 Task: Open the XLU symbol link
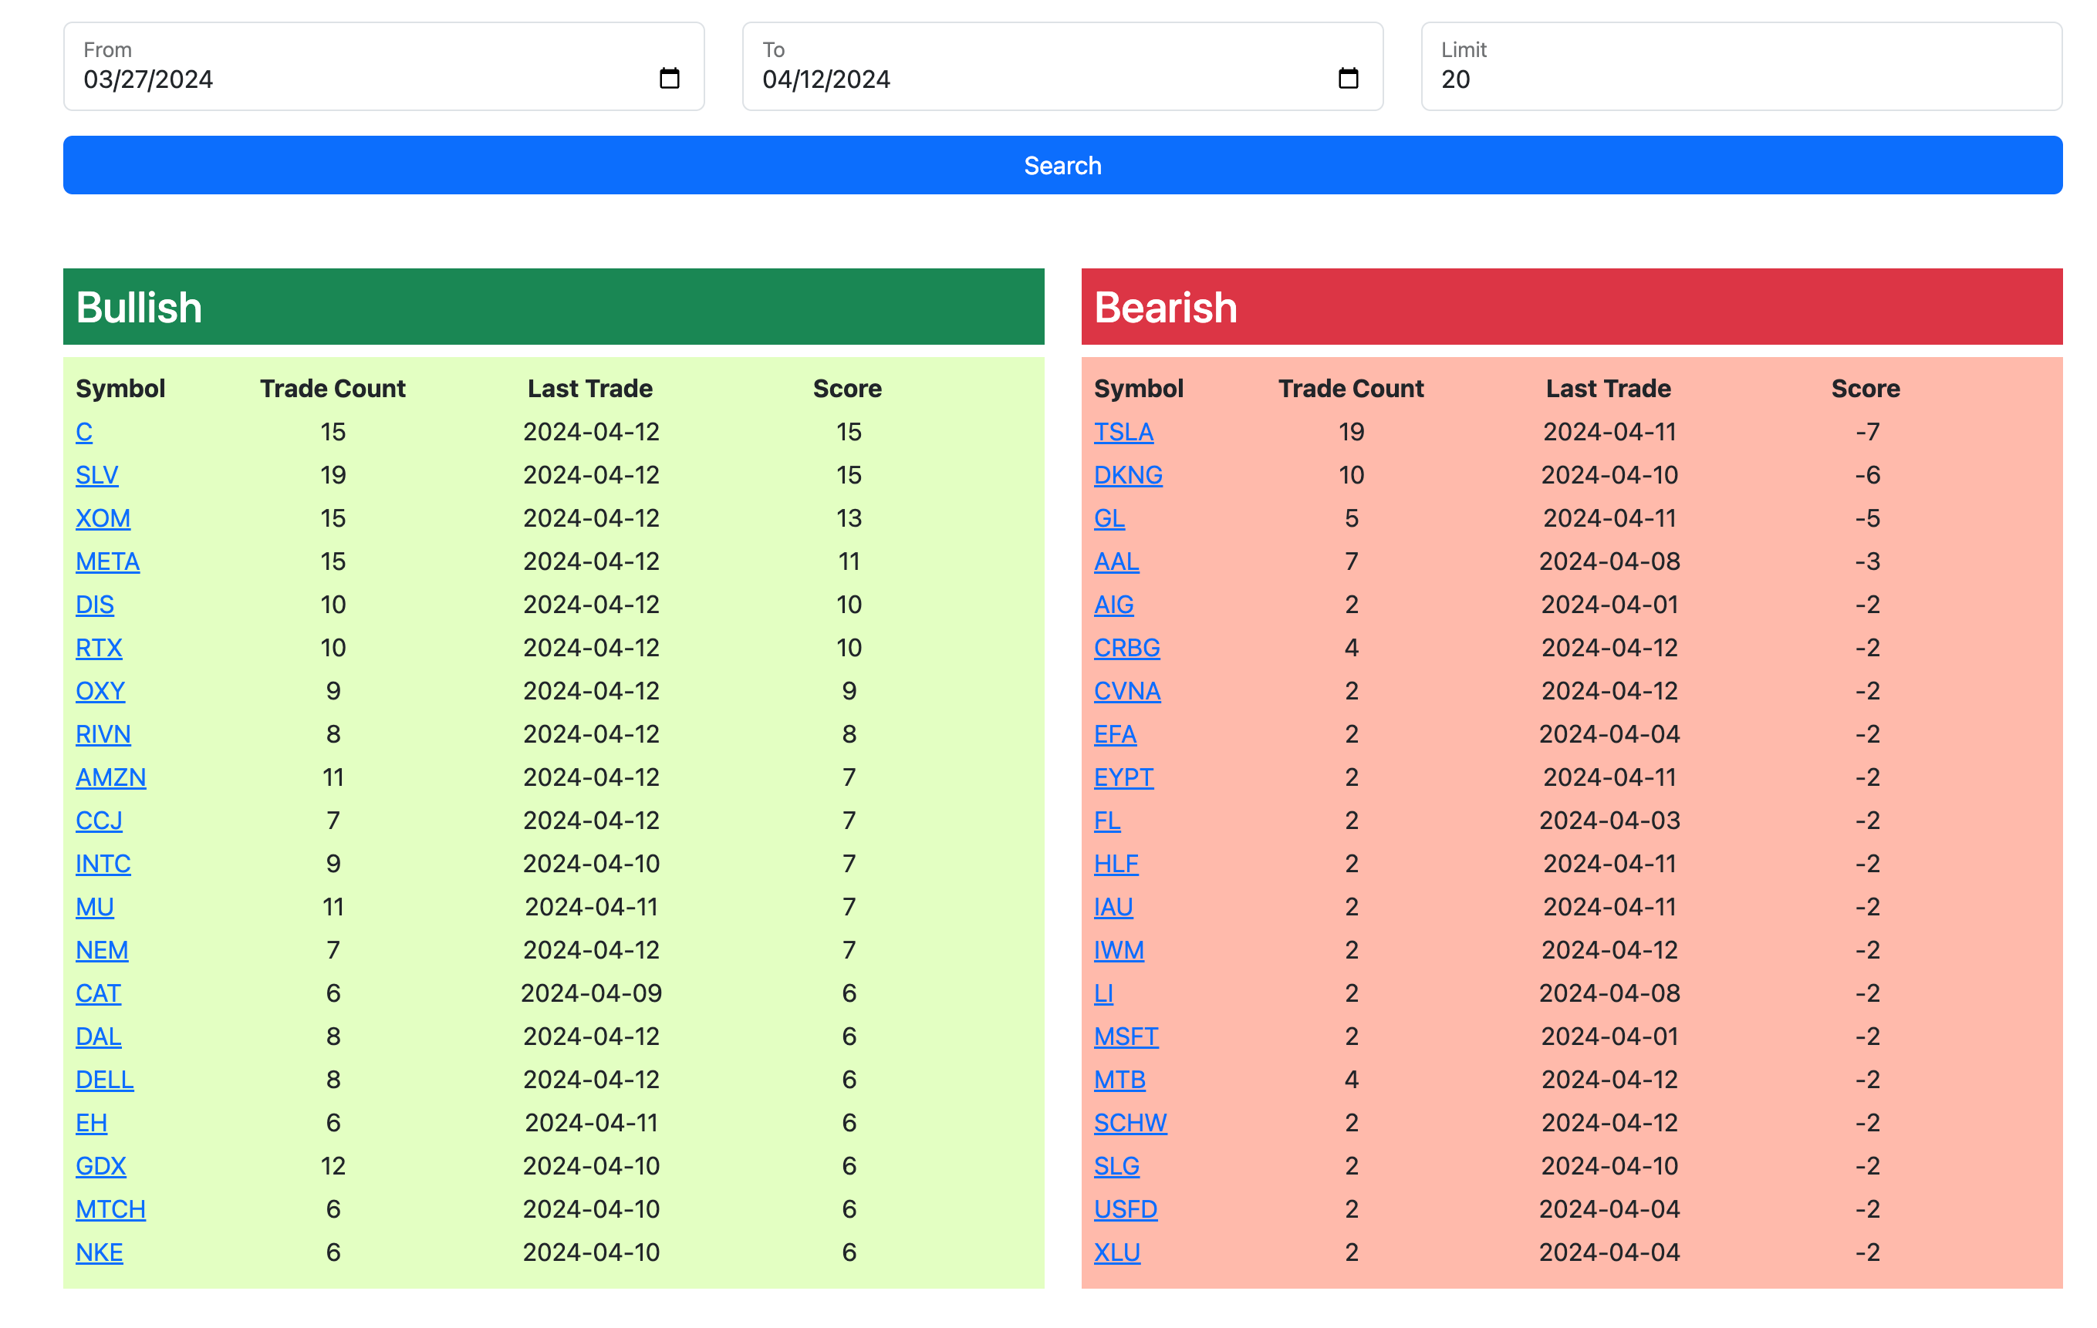tap(1117, 1253)
